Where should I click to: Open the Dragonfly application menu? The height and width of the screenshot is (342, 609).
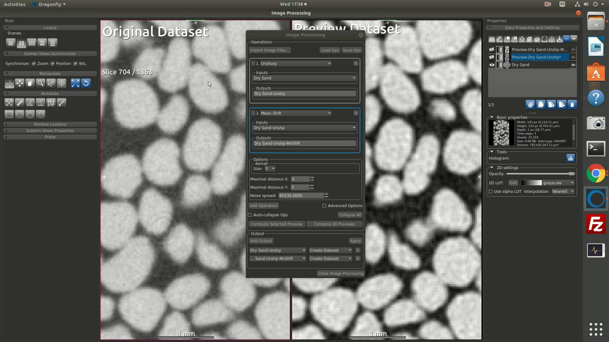pos(49,4)
